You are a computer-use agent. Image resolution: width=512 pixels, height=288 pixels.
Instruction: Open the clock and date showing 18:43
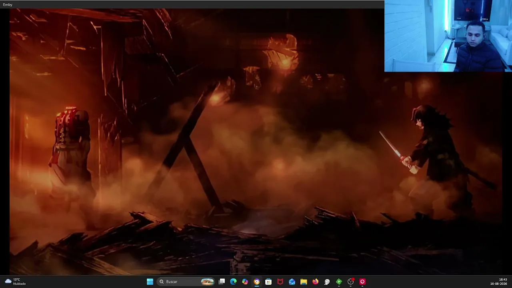498,282
